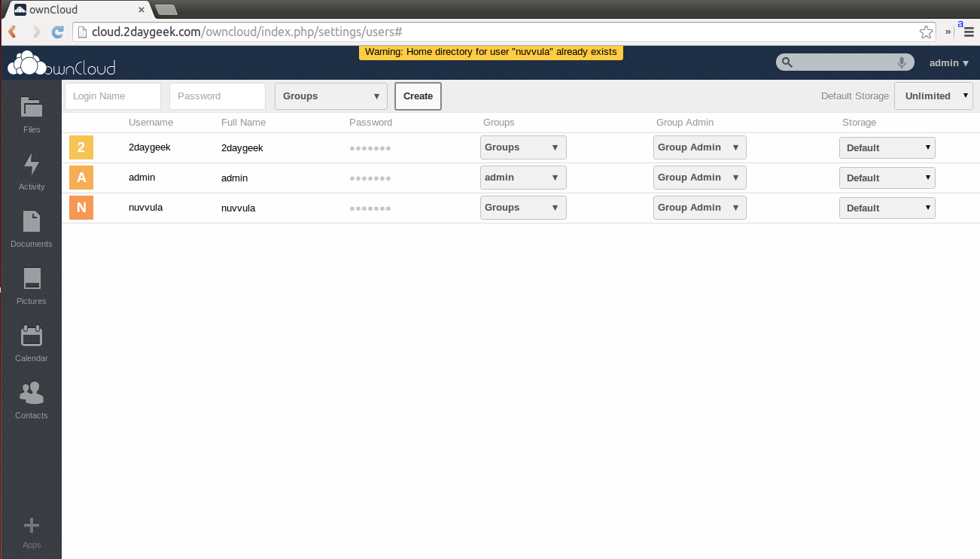980x559 pixels.
Task: Click the Group Admin column header
Action: [x=685, y=123]
